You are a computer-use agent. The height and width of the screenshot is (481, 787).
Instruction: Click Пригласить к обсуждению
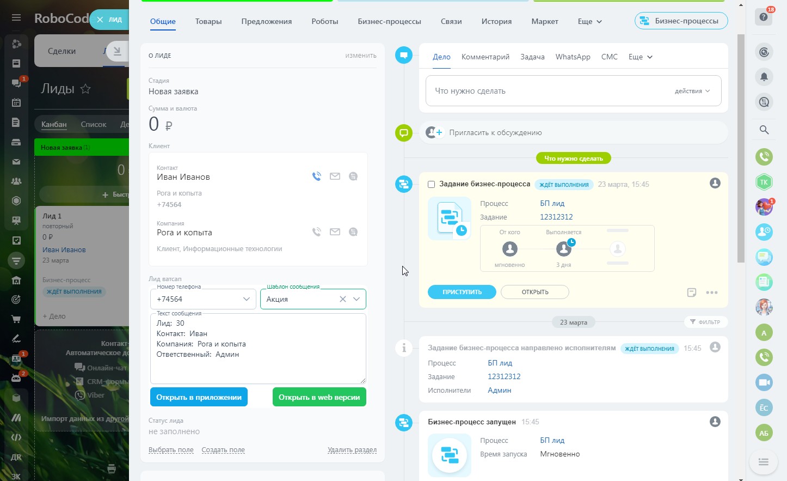(x=495, y=132)
